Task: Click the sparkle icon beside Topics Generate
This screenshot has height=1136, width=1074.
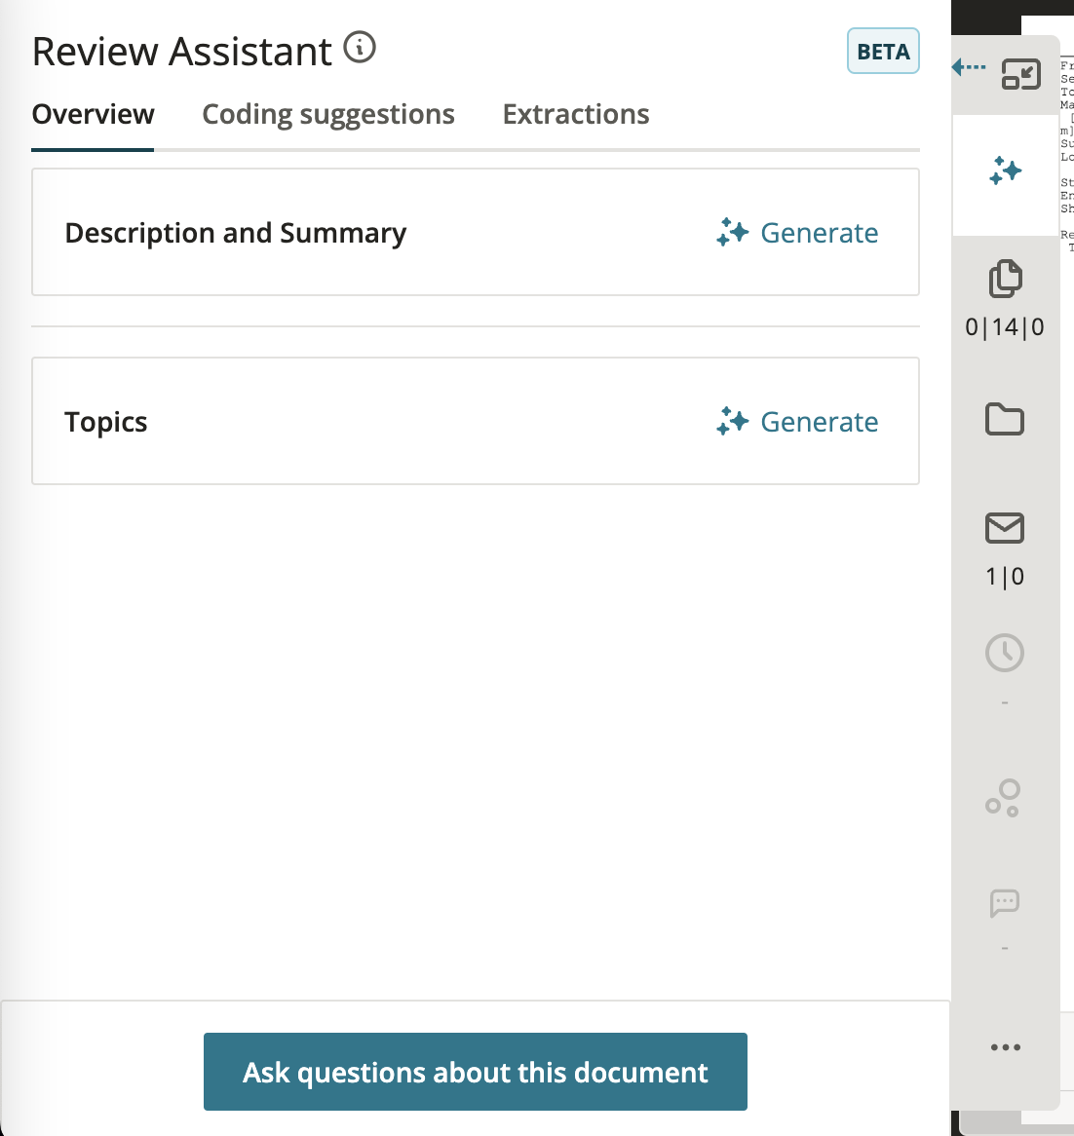Action: (x=731, y=422)
